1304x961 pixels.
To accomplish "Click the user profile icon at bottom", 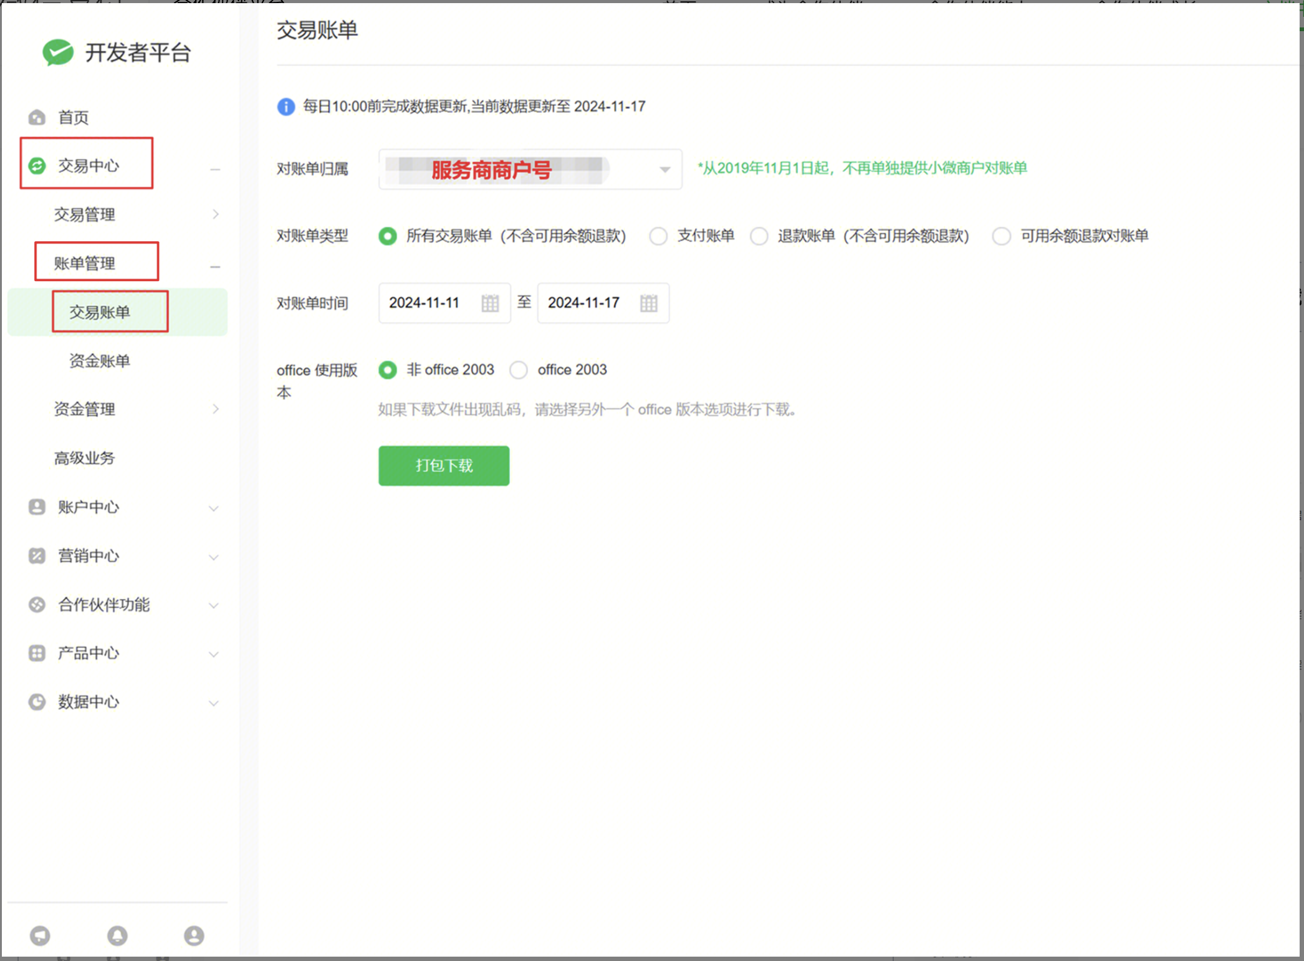I will (194, 935).
